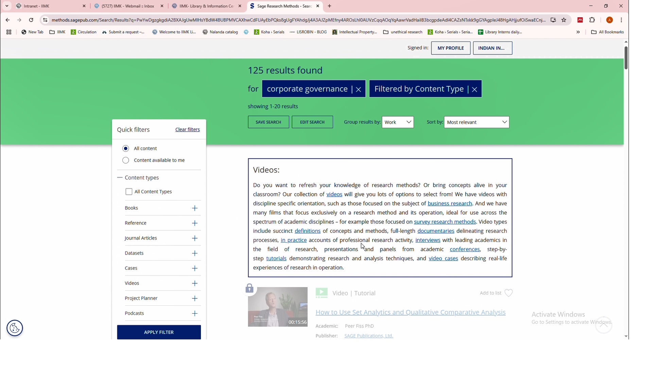652x371 pixels.
Task: Open the browser Extensions puzzle icon
Action: pos(592,20)
